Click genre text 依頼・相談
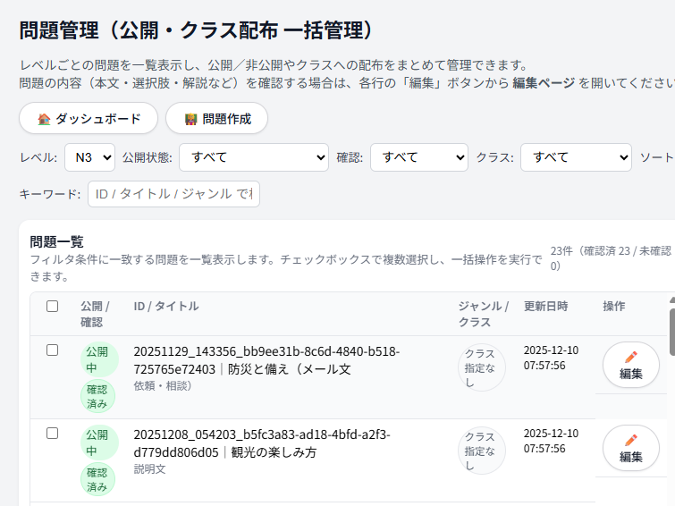 coord(163,386)
